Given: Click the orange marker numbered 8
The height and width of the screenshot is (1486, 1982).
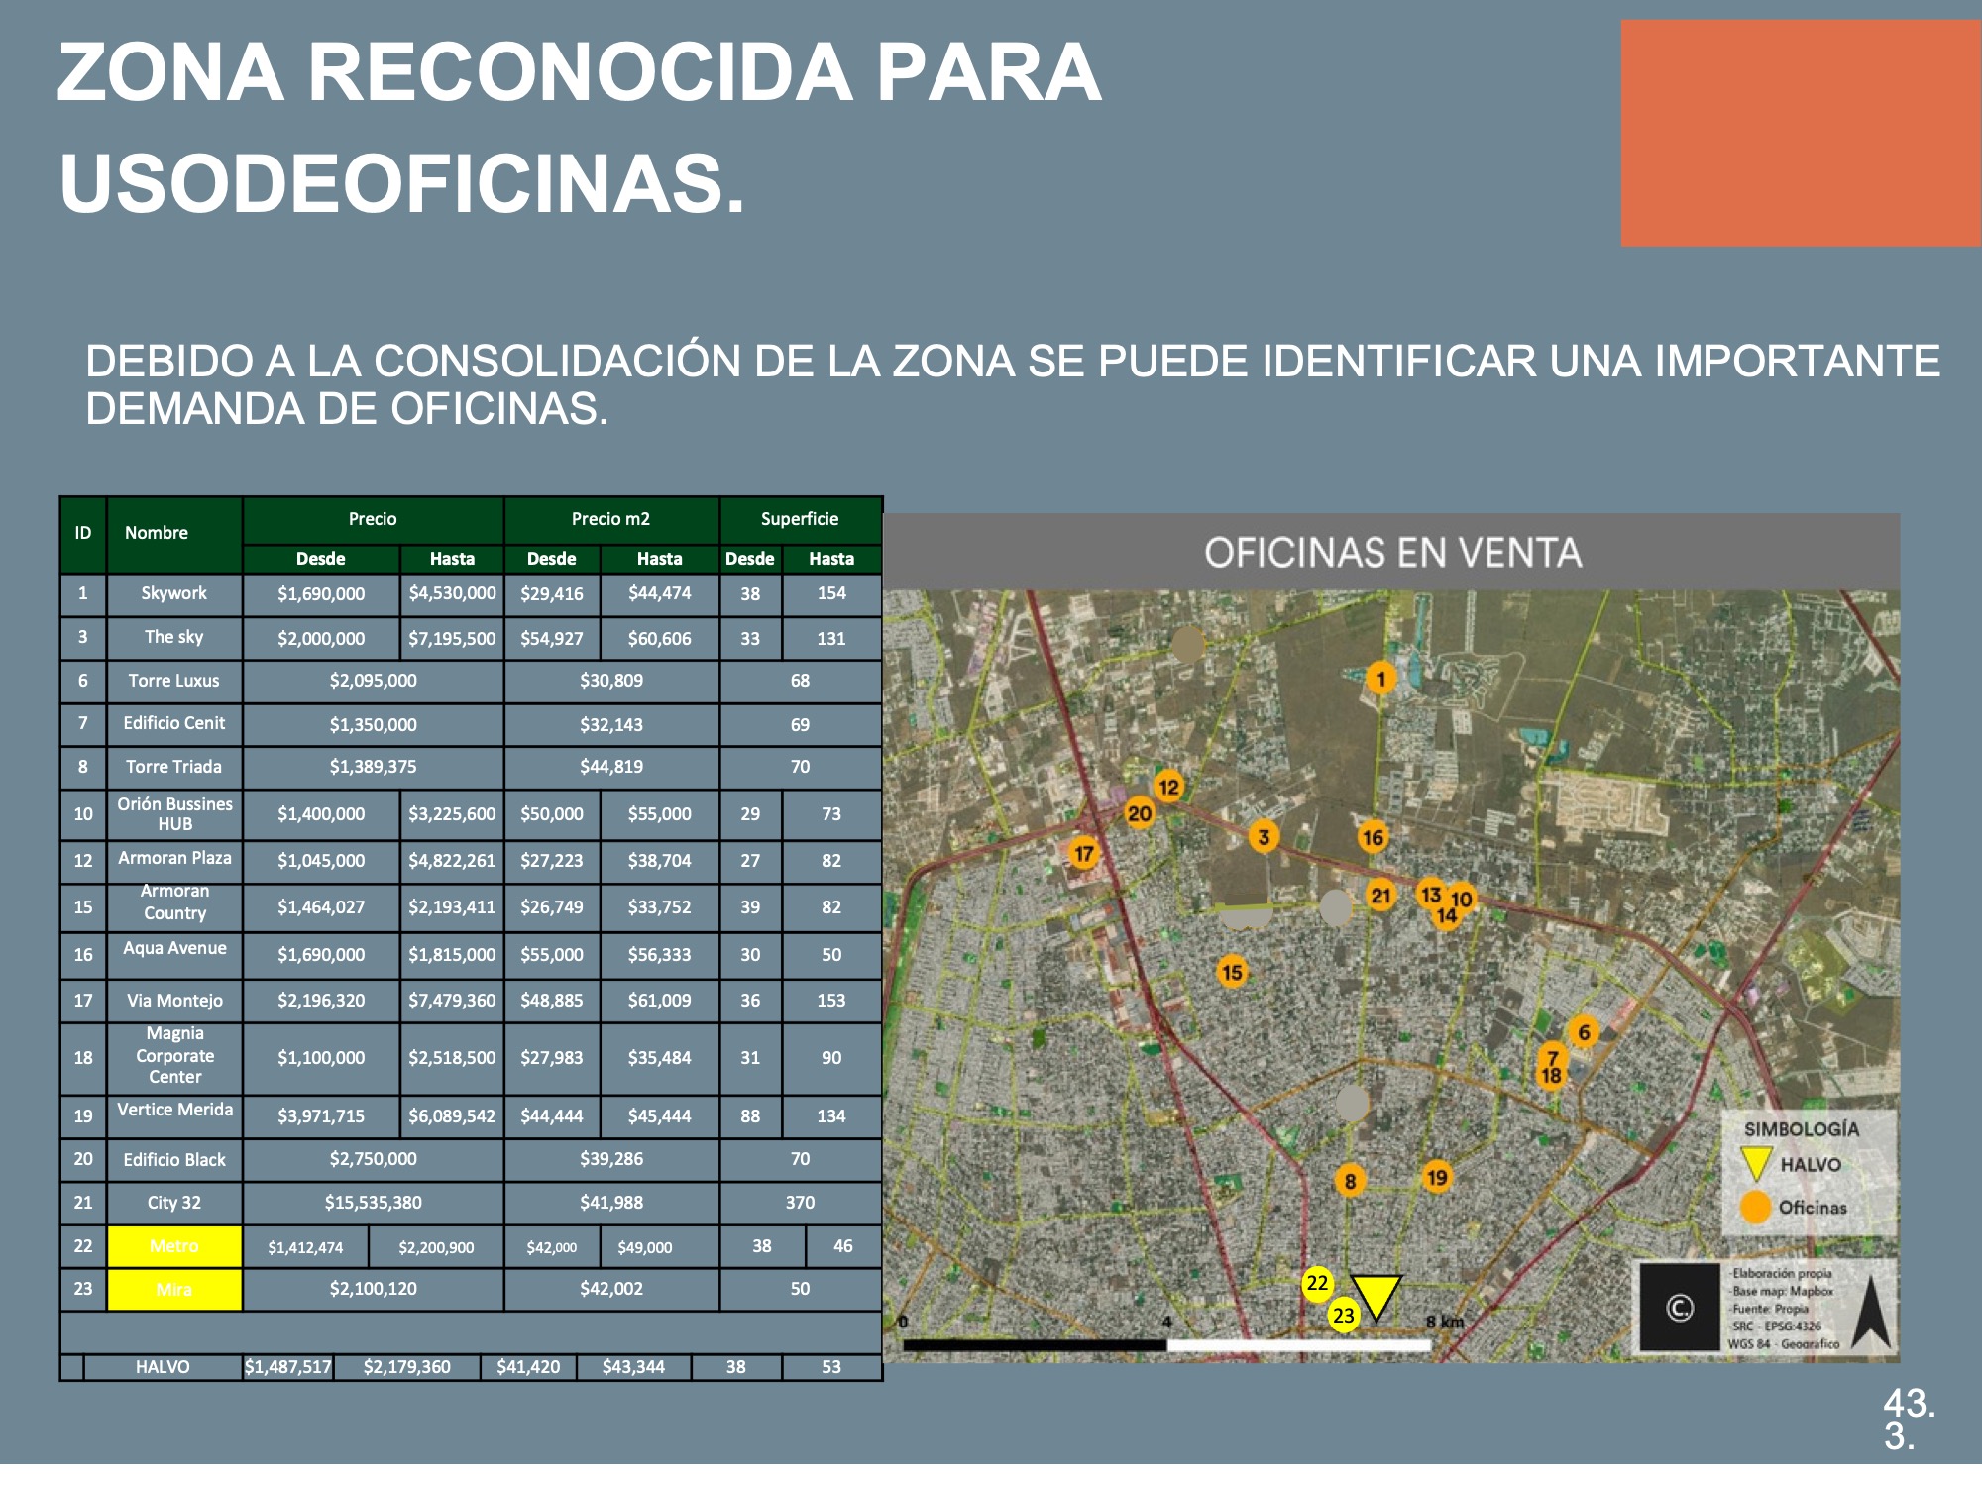Looking at the screenshot, I should pyautogui.click(x=1350, y=1181).
